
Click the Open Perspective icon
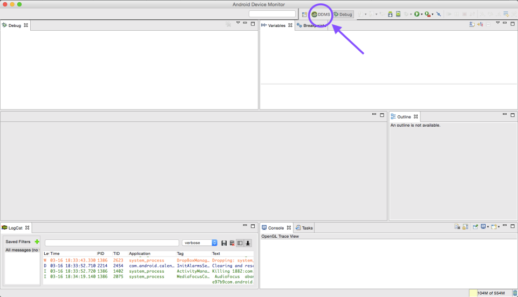click(304, 15)
